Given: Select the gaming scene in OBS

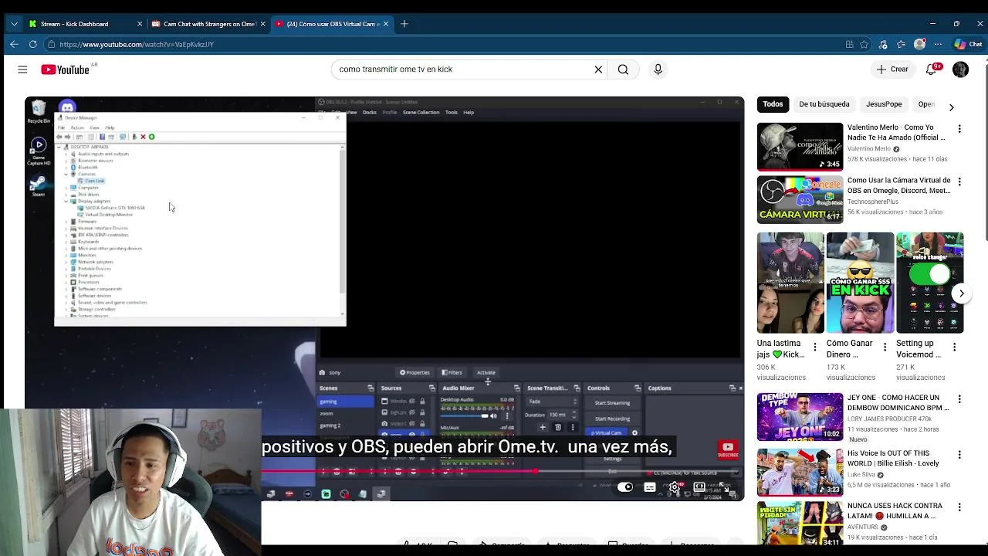Looking at the screenshot, I should [346, 402].
